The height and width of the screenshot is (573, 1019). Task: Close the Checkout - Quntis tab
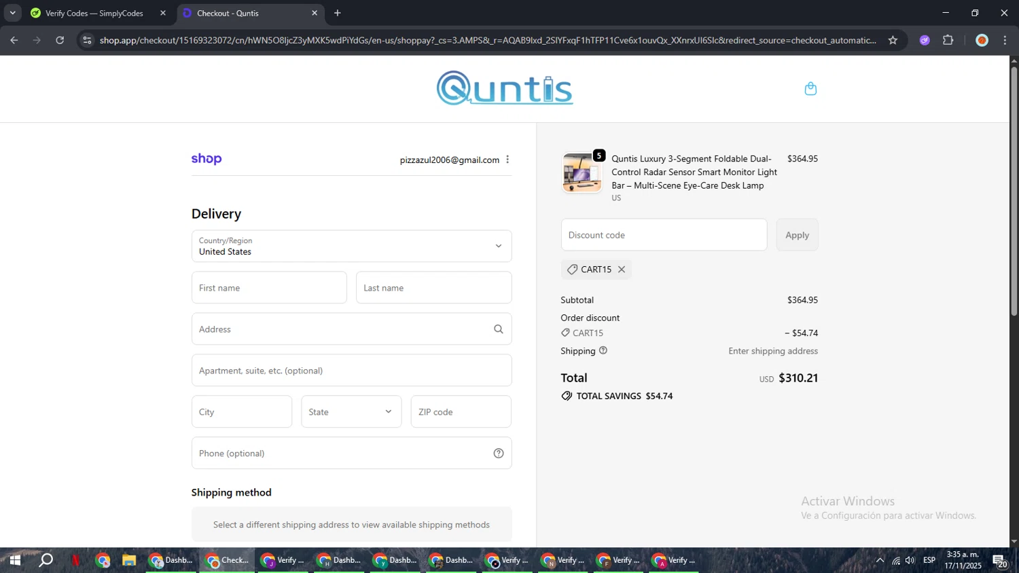315,13
